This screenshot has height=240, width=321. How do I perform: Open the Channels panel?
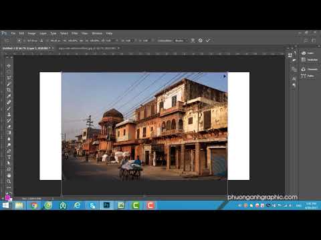pyautogui.click(x=309, y=69)
